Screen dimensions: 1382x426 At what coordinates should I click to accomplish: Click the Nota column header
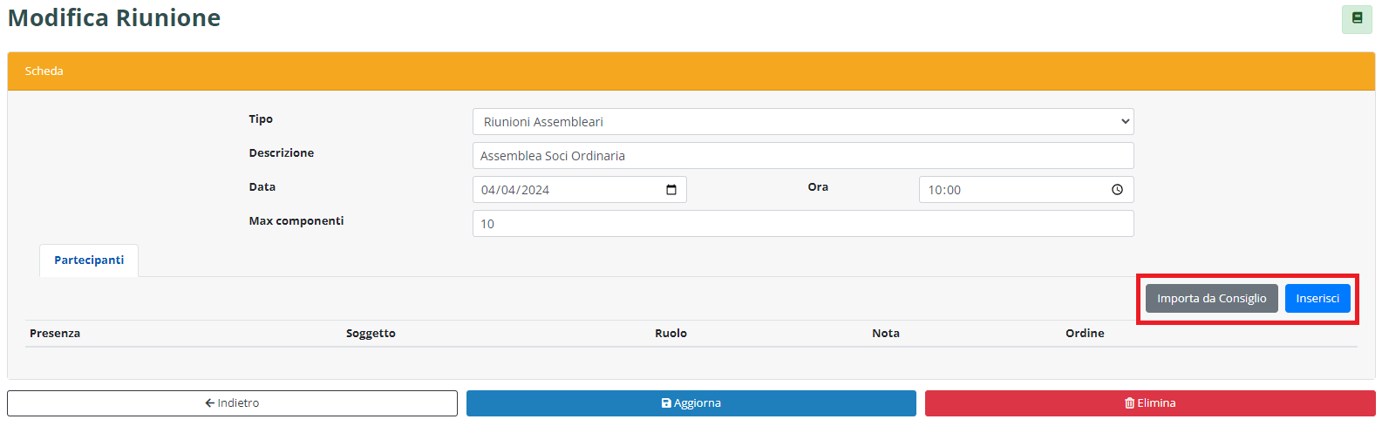tap(885, 334)
